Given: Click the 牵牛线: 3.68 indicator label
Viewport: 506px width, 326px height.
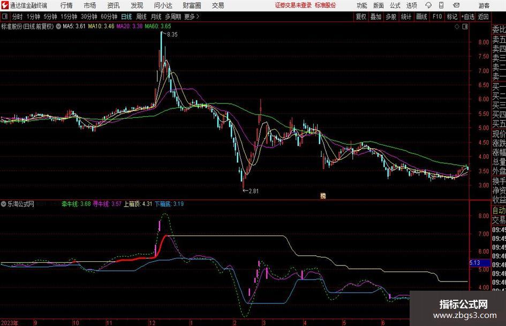Looking at the screenshot, I should (x=76, y=204).
